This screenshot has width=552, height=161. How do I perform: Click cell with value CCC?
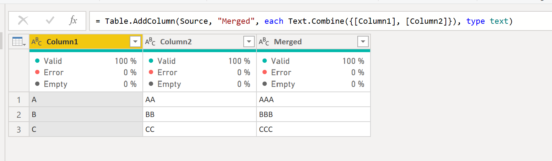pyautogui.click(x=314, y=129)
